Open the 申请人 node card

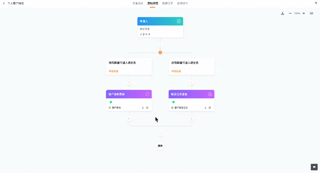[x=160, y=27]
